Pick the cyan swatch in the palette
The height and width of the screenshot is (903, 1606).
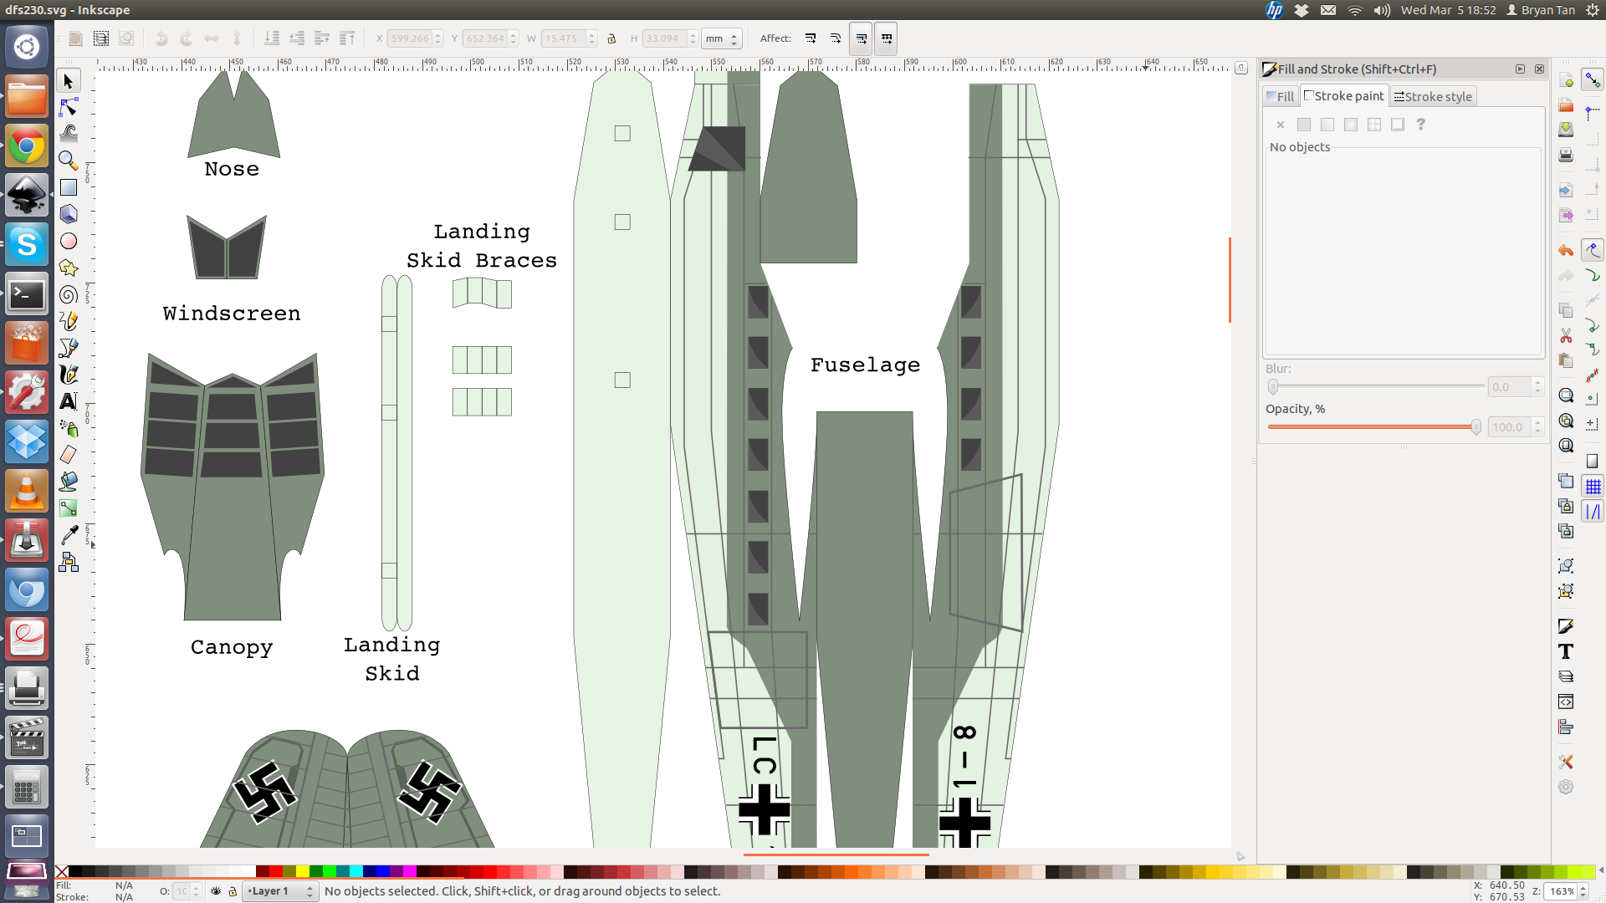pos(355,872)
